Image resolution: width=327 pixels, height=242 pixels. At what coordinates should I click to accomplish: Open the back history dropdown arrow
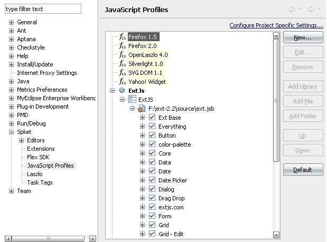[300, 9]
